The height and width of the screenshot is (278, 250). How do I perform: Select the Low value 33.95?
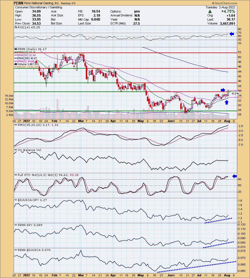pyautogui.click(x=36, y=19)
